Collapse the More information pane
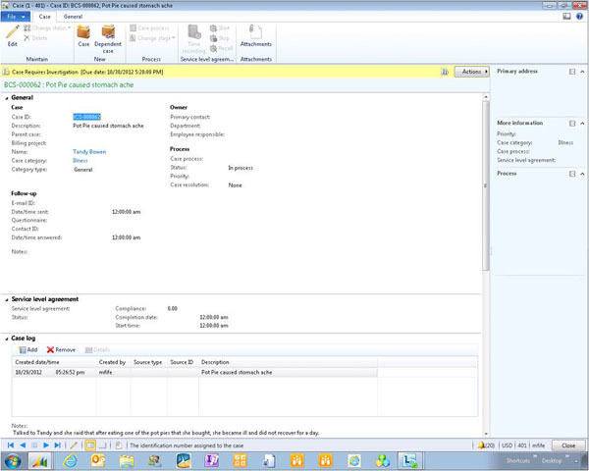Image resolution: width=589 pixels, height=471 pixels. coord(582,123)
